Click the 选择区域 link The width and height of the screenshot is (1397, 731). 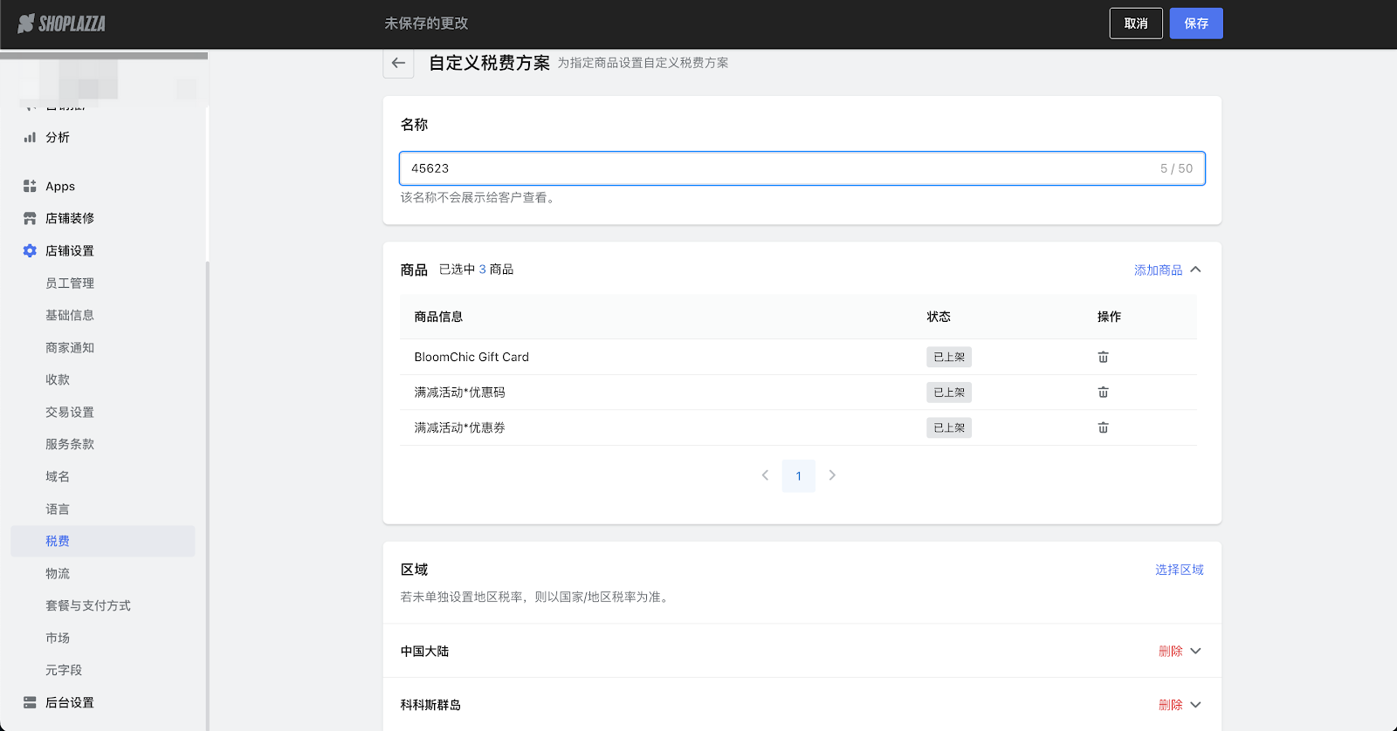tap(1179, 570)
